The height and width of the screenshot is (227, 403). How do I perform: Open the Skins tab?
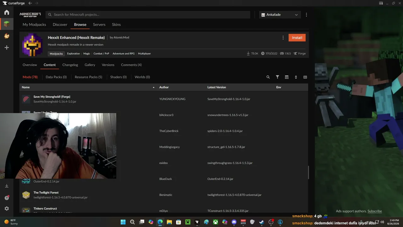coord(116,25)
